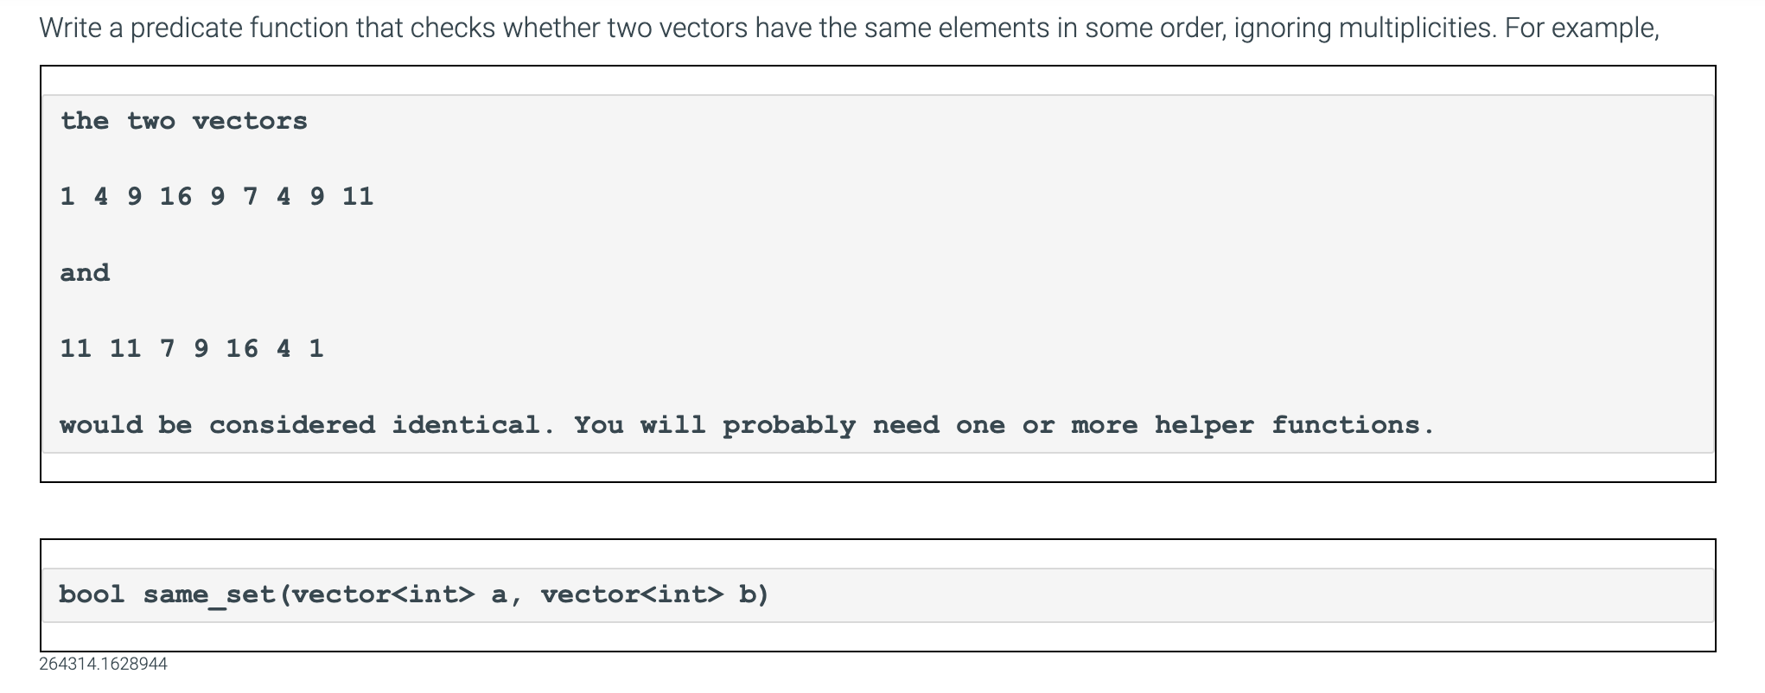Click the number 16 in the second vector
Viewport: 1765px width, 693px height.
pos(242,349)
